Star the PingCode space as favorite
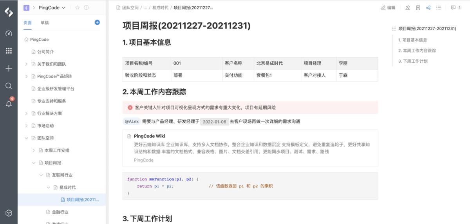 [77, 7]
